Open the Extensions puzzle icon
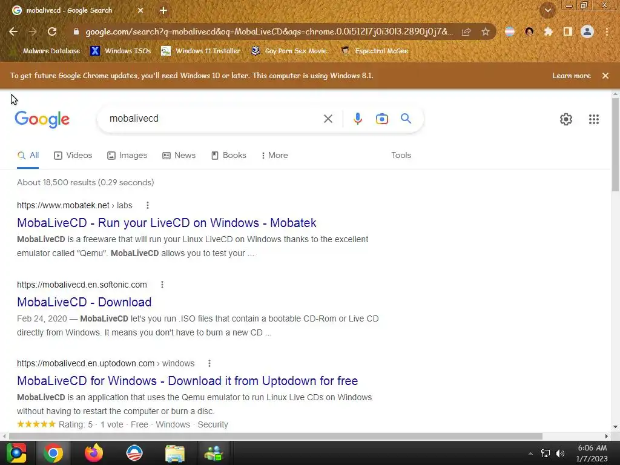Image resolution: width=620 pixels, height=465 pixels. (x=548, y=31)
